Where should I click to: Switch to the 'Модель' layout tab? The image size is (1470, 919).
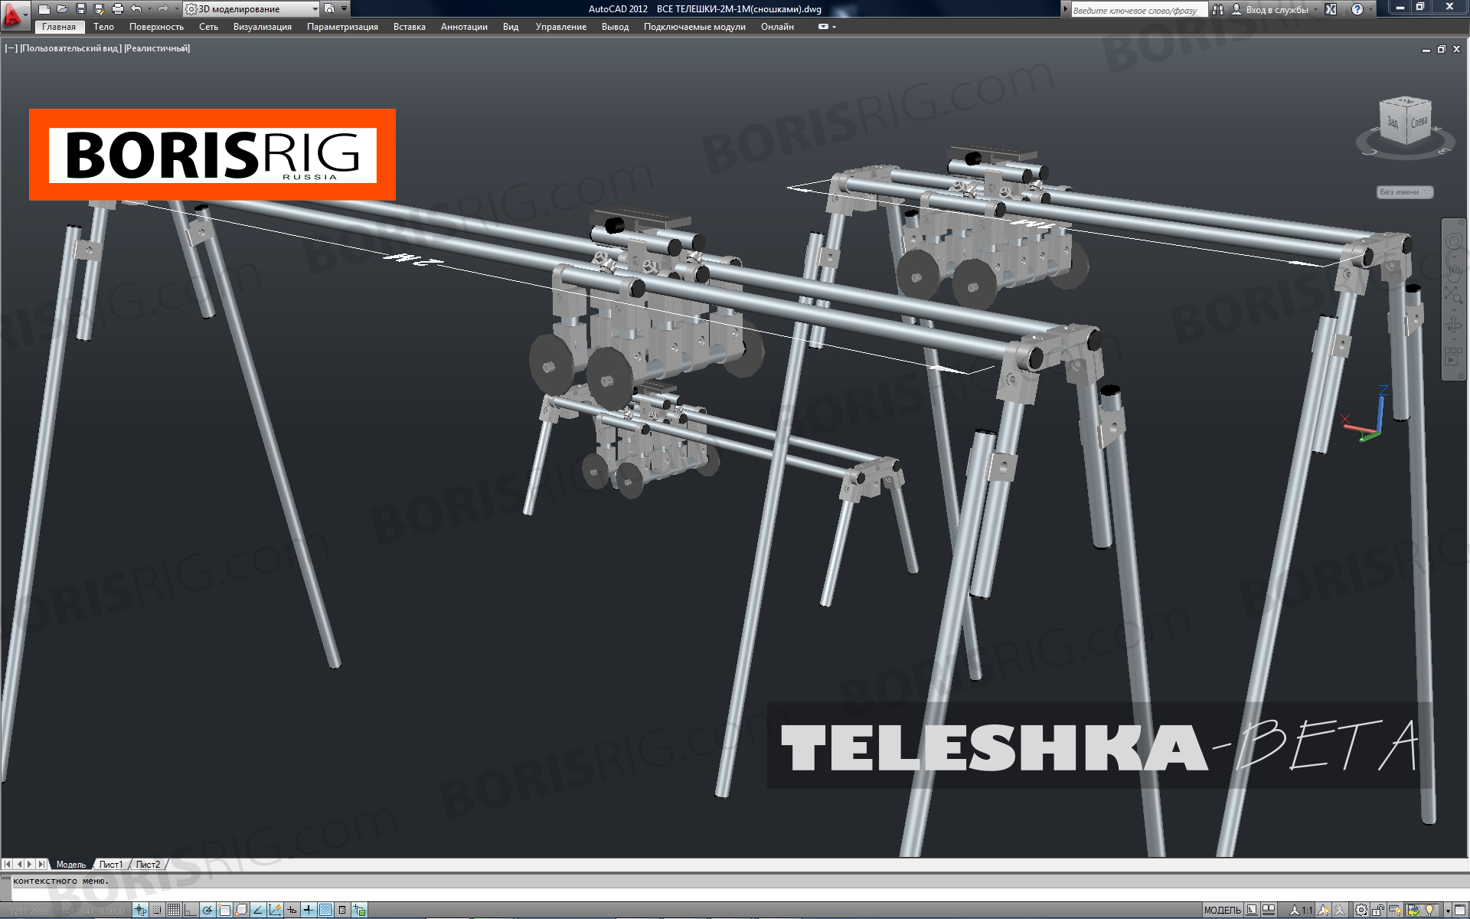(71, 864)
